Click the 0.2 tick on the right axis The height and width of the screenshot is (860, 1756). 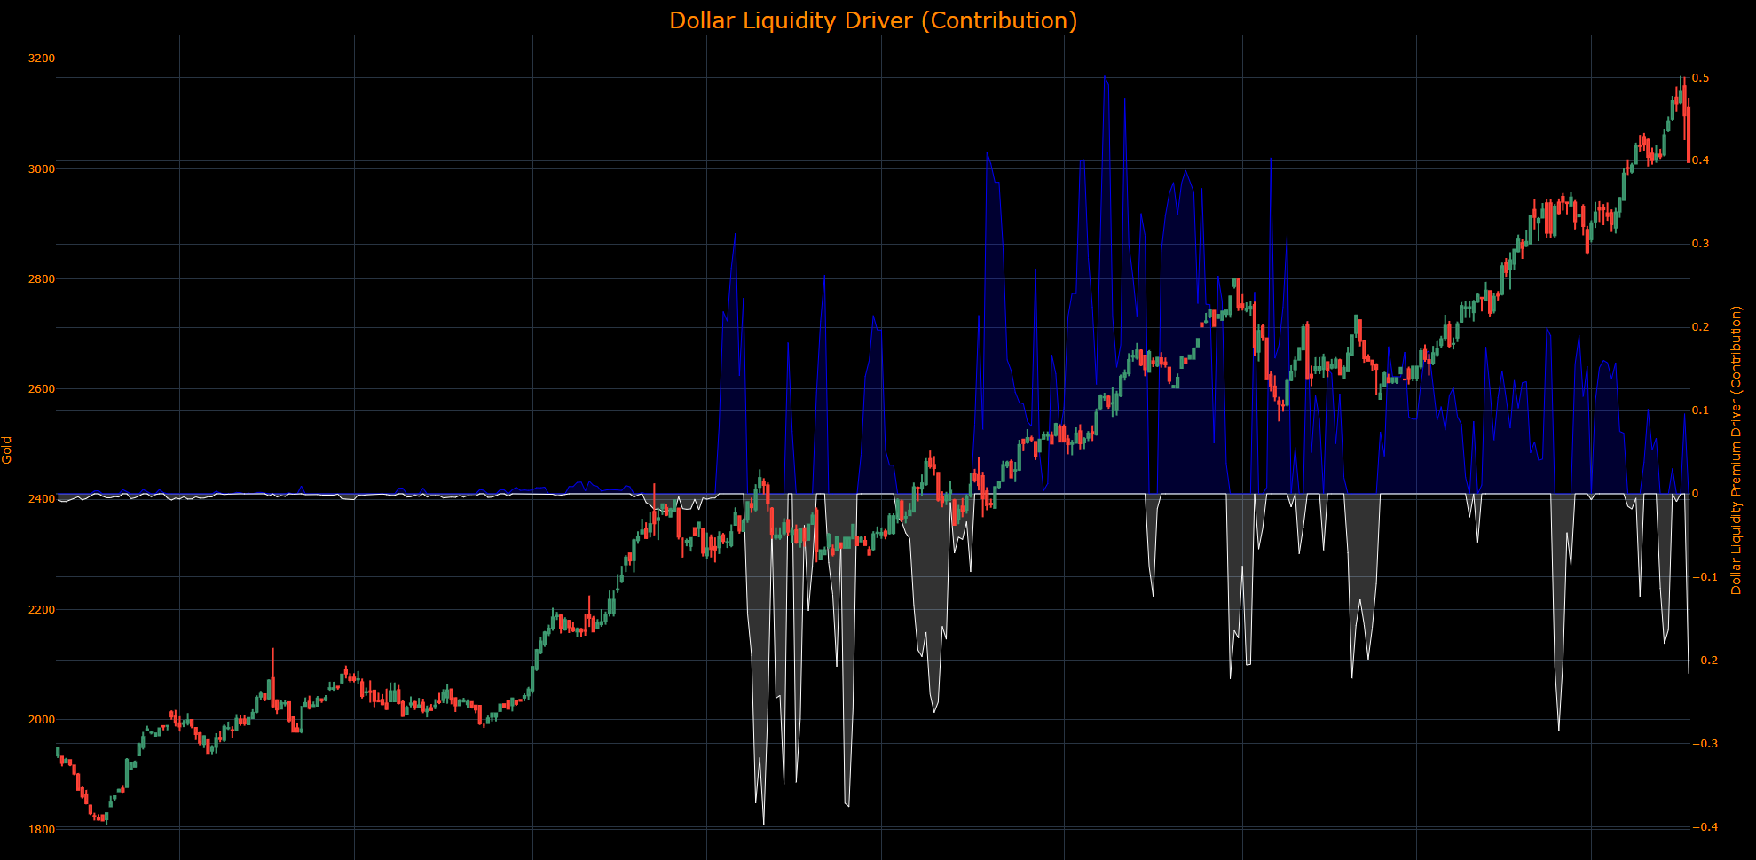point(1700,327)
